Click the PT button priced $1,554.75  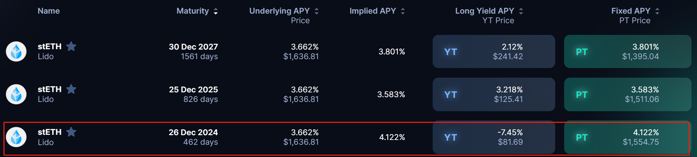[627, 137]
